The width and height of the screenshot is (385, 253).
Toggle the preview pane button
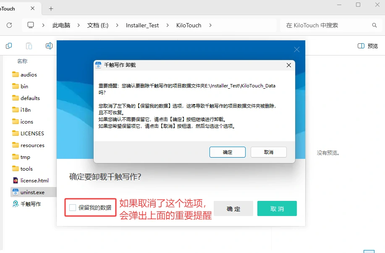point(367,46)
